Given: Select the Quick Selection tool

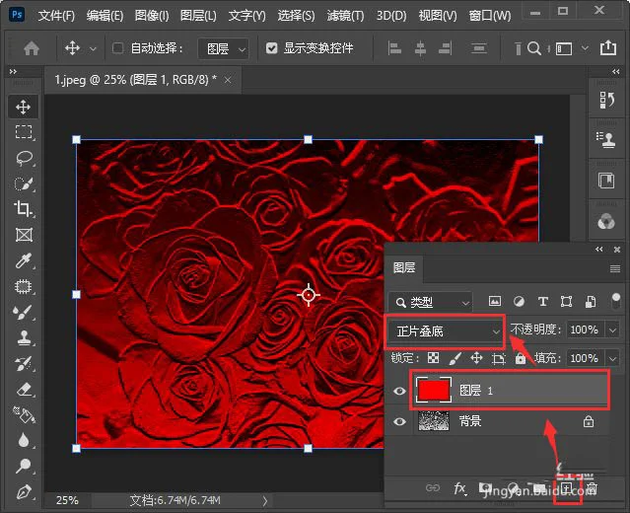Looking at the screenshot, I should [x=24, y=183].
